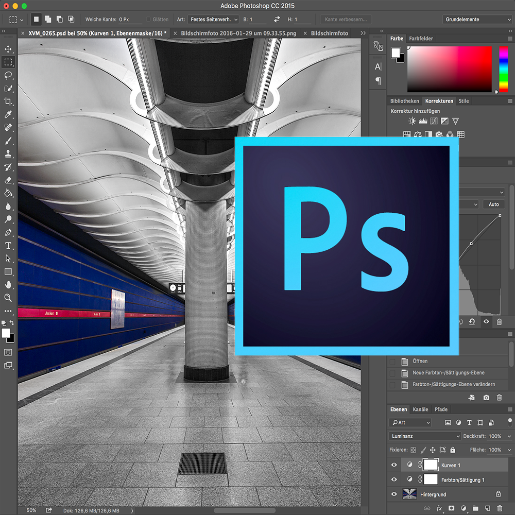Image resolution: width=515 pixels, height=515 pixels.
Task: Open the Art style dropdown
Action: pyautogui.click(x=213, y=20)
